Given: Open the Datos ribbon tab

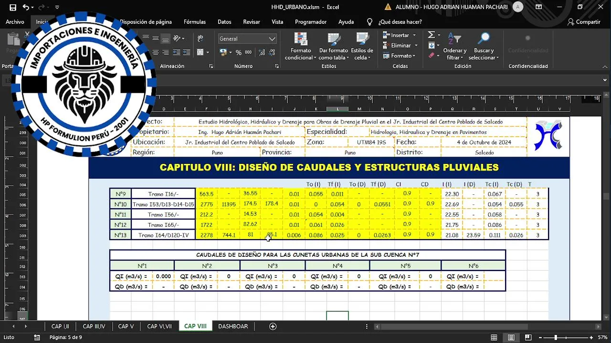Looking at the screenshot, I should (224, 22).
